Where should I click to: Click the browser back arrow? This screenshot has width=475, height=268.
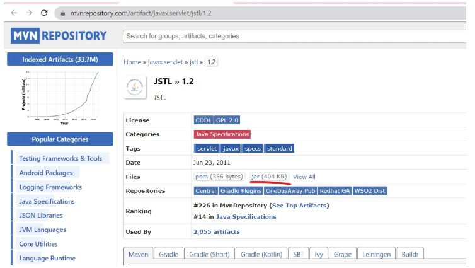point(14,13)
